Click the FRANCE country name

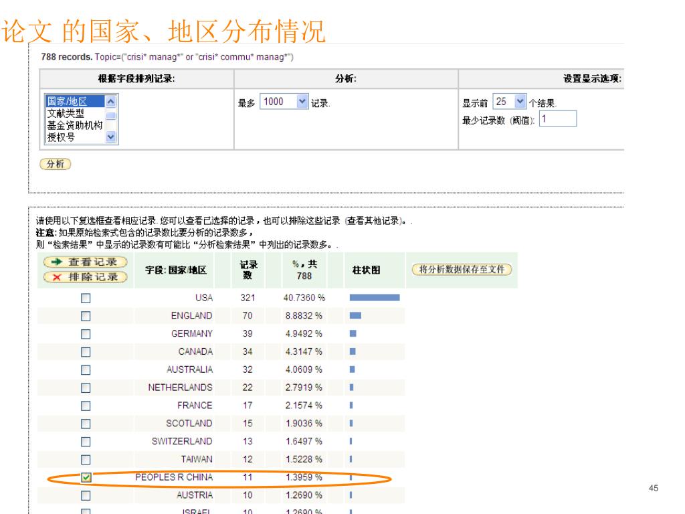point(195,405)
